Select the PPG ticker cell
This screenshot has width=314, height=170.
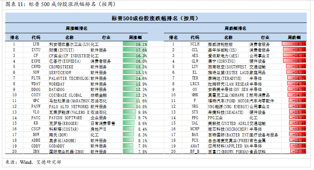[195, 118]
